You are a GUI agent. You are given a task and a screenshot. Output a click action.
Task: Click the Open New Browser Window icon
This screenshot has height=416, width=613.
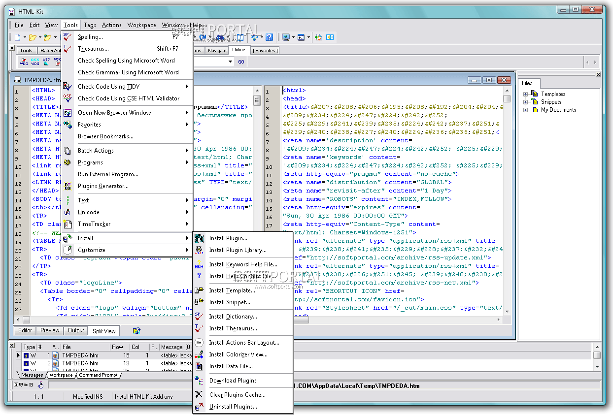[68, 113]
